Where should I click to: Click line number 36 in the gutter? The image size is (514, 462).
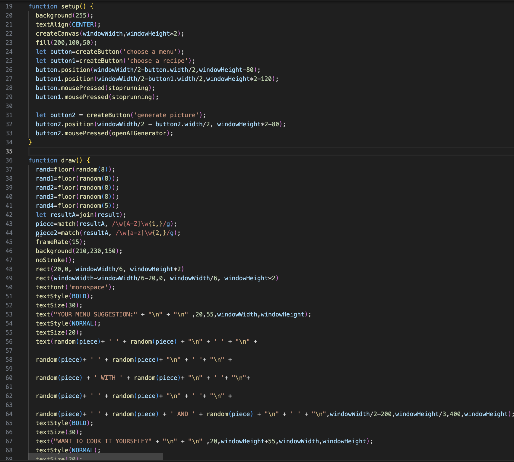(9, 160)
